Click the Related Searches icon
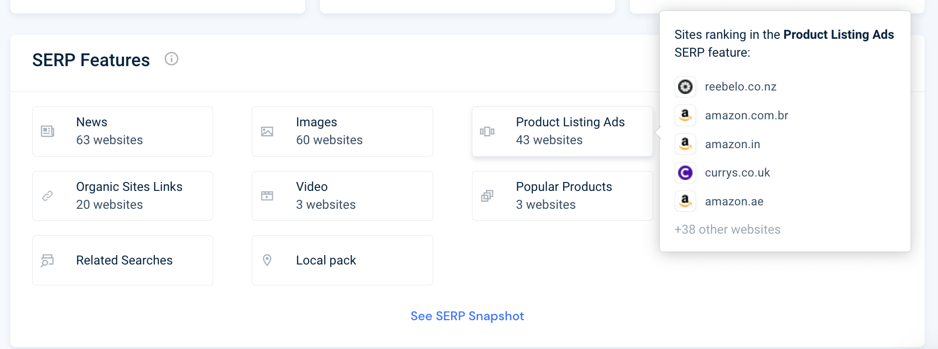 pos(47,260)
